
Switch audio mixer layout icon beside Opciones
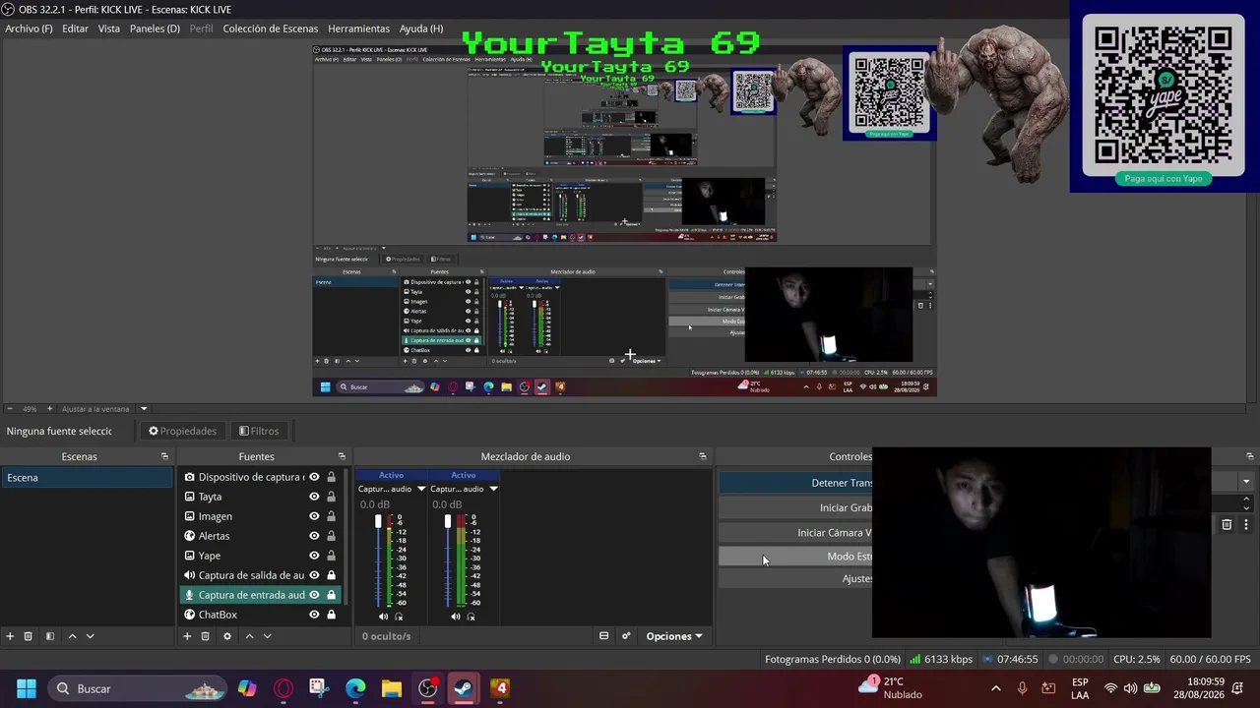pyautogui.click(x=604, y=636)
